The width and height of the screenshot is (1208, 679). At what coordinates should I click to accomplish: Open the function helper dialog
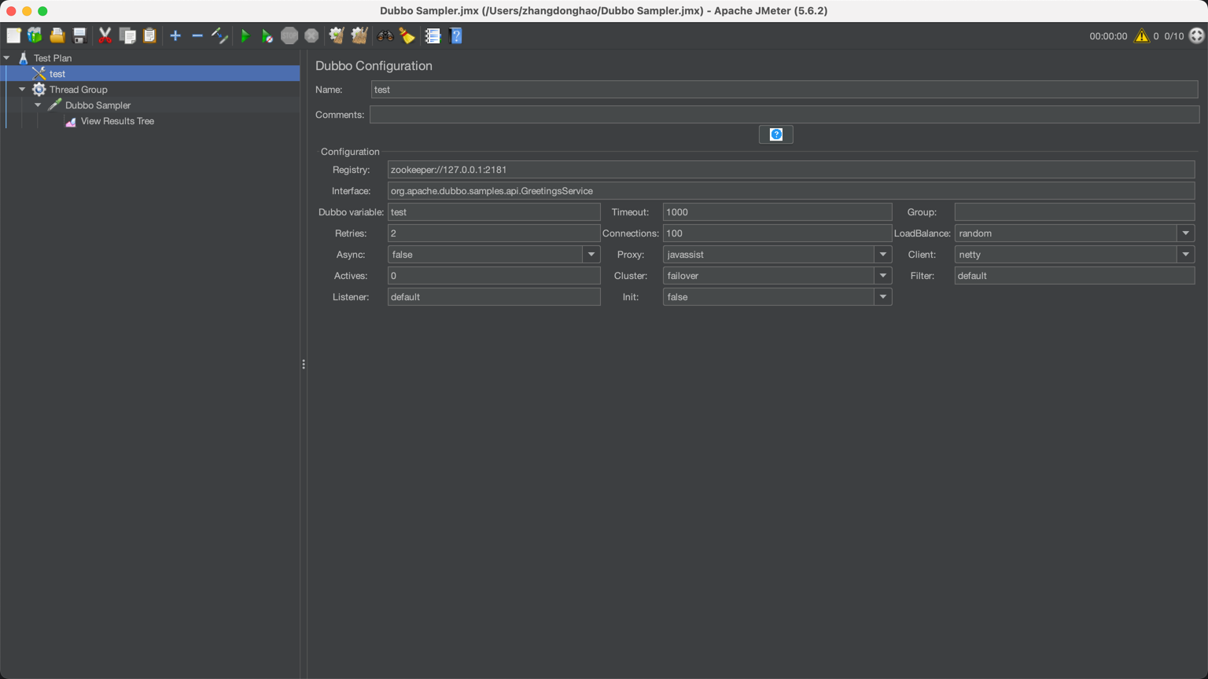coord(433,35)
